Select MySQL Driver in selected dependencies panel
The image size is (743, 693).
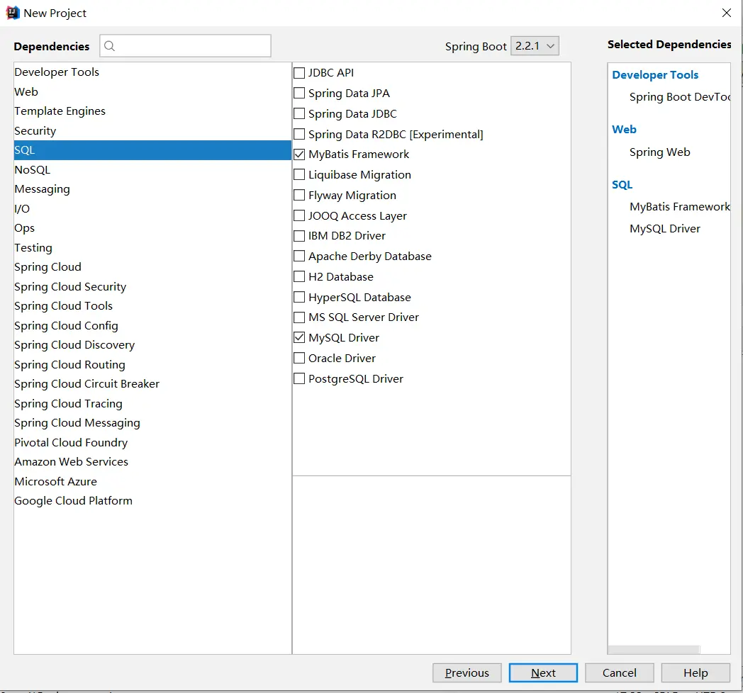coord(665,229)
